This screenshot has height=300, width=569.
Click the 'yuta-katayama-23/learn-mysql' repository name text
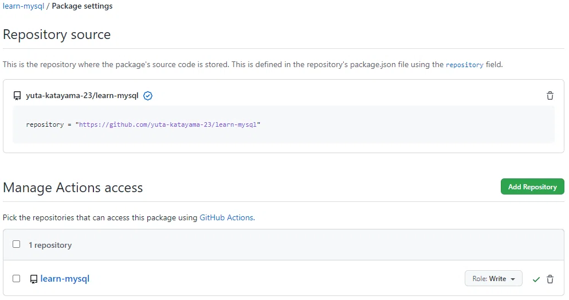82,96
